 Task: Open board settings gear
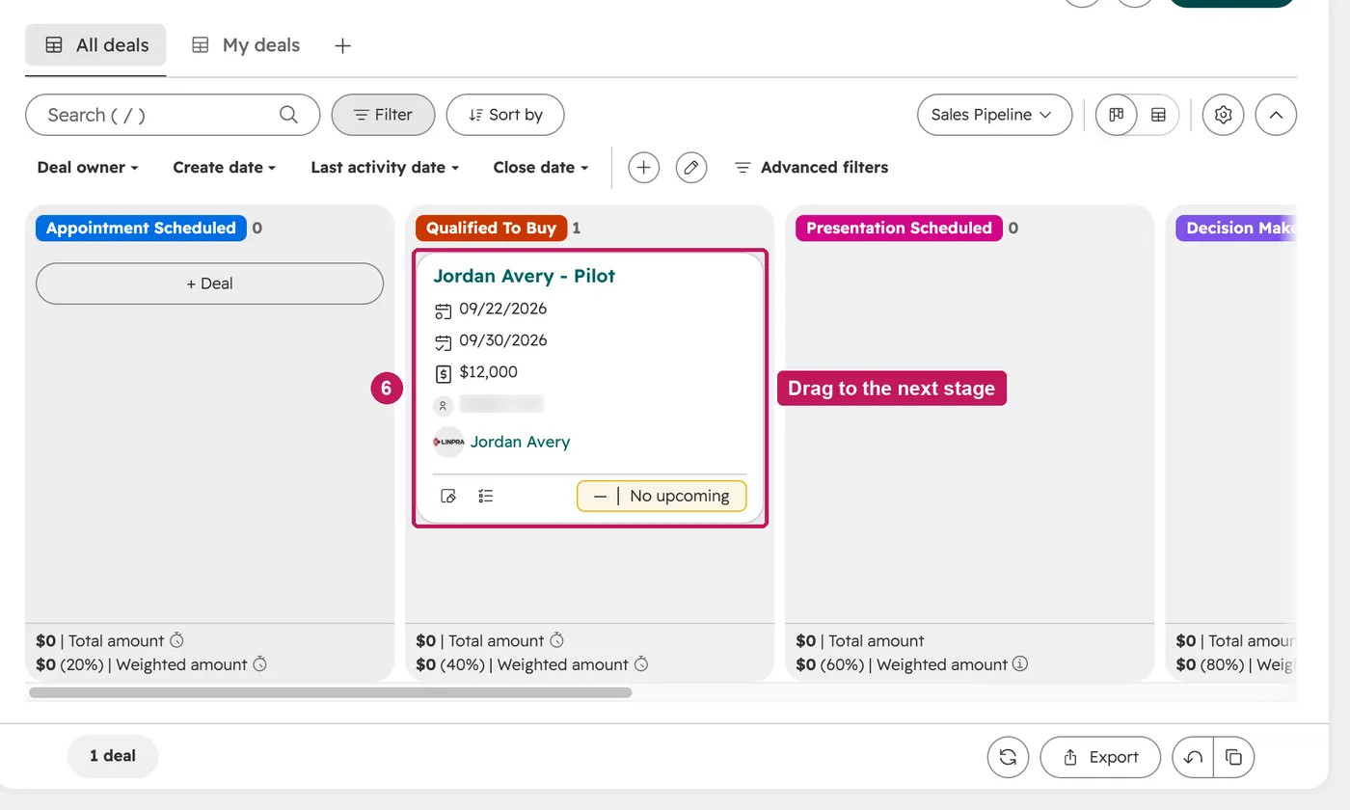click(1224, 115)
